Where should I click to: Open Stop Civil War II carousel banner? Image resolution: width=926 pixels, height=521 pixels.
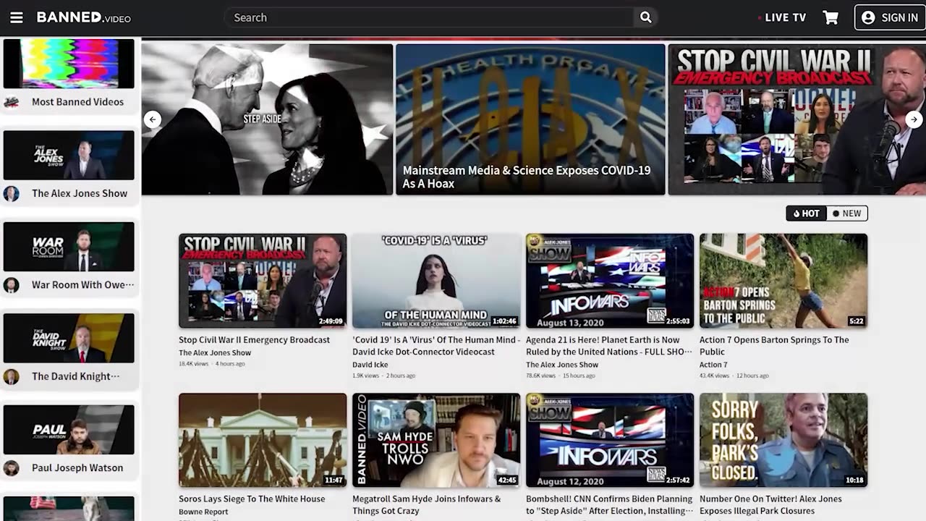click(797, 119)
